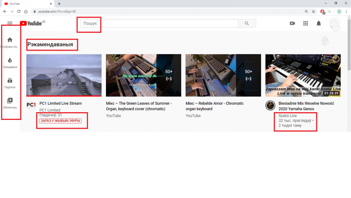
Task: Open Biesiadnie Mix Yamaha Genos thumbnail
Action: 303,75
